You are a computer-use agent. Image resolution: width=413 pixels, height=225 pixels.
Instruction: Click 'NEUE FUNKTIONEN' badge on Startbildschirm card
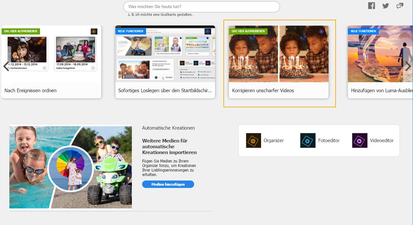pos(131,31)
